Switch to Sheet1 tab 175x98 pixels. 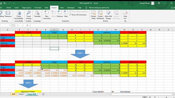21,94
